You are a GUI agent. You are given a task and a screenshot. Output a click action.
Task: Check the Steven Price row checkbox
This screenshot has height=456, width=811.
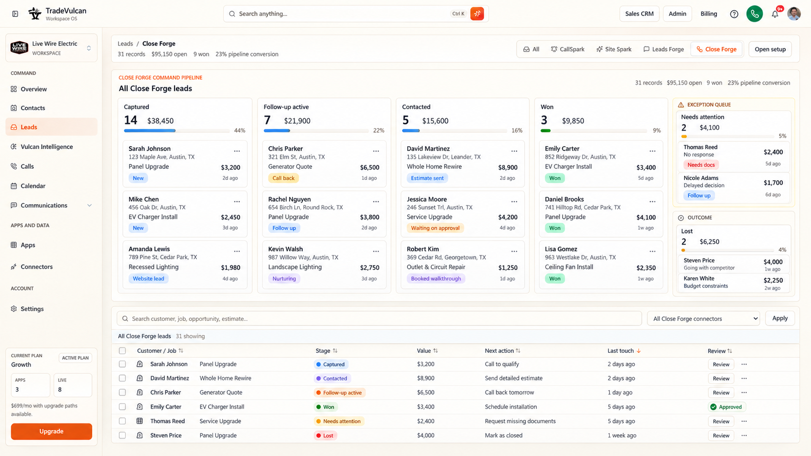tap(122, 436)
